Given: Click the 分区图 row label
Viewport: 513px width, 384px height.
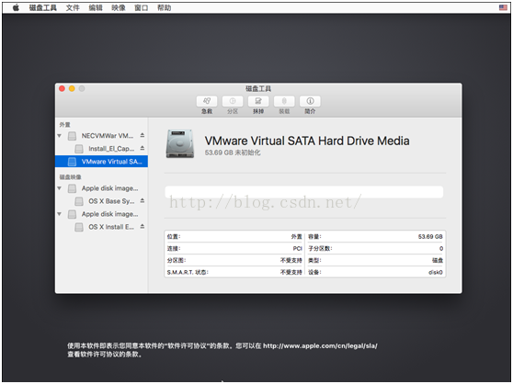Looking at the screenshot, I should [177, 261].
